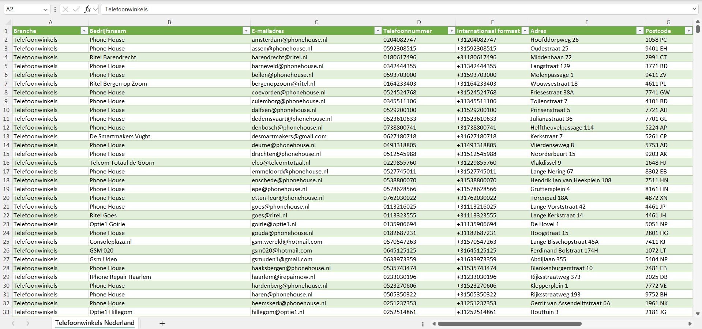Expand the Name Box dropdown
The width and height of the screenshot is (702, 329).
pyautogui.click(x=45, y=10)
